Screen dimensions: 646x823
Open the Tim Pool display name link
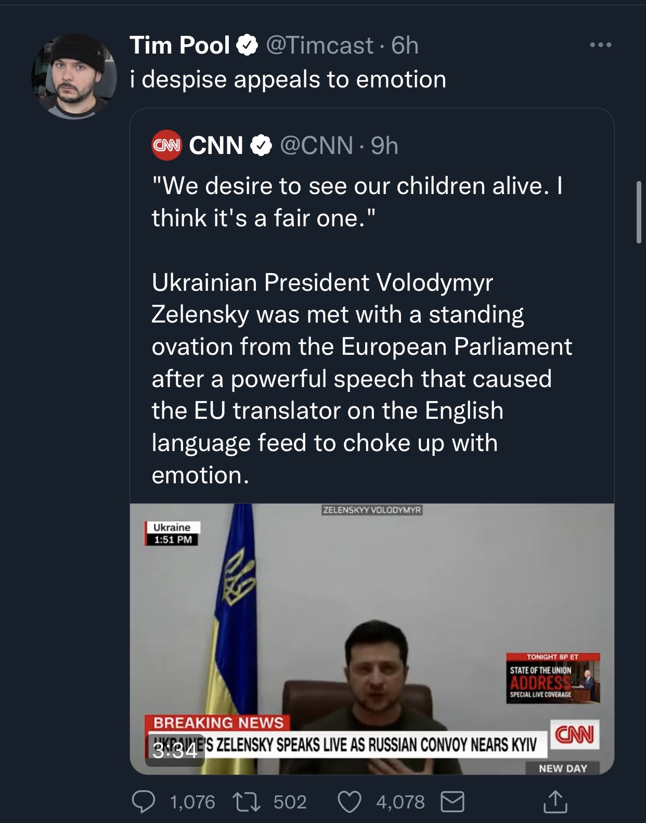click(179, 46)
